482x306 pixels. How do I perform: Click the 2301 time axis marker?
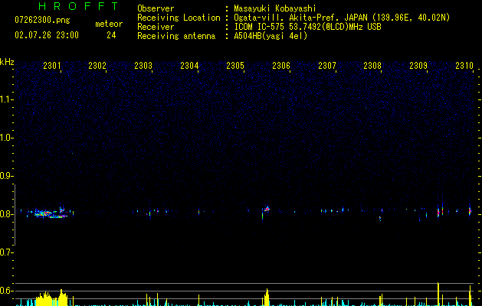point(52,66)
